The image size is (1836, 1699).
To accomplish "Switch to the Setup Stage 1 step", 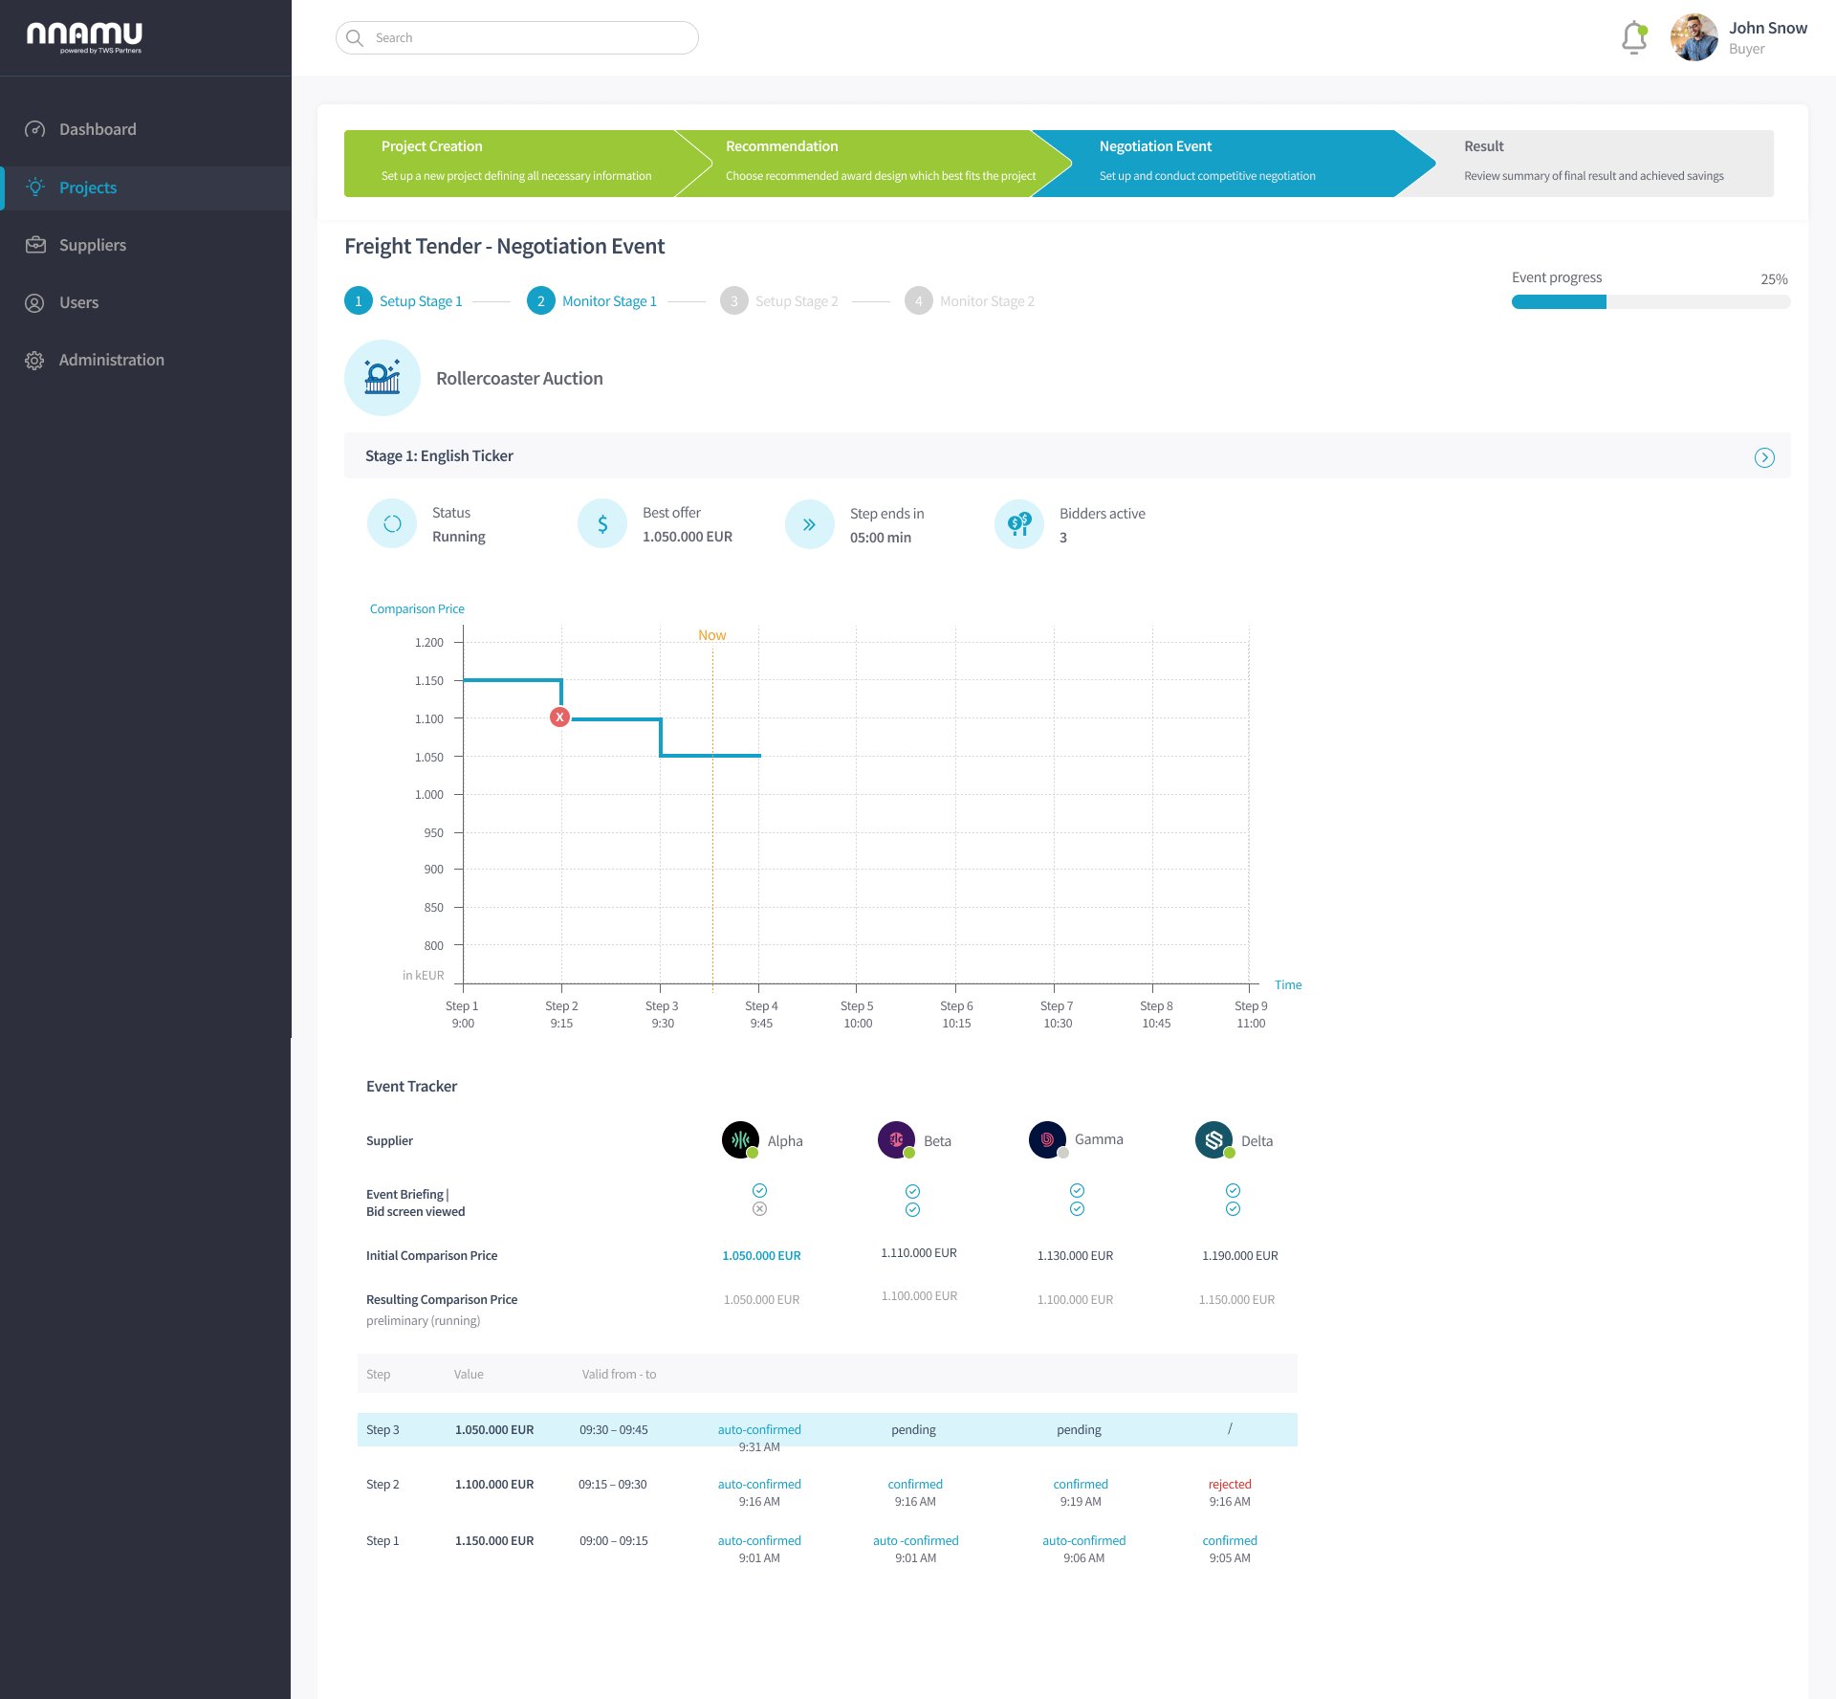I will pyautogui.click(x=404, y=301).
